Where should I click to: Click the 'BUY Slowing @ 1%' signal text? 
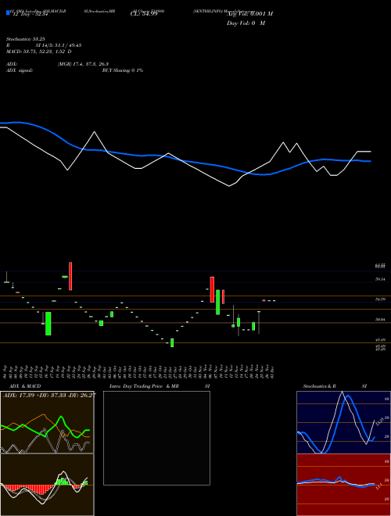click(123, 70)
